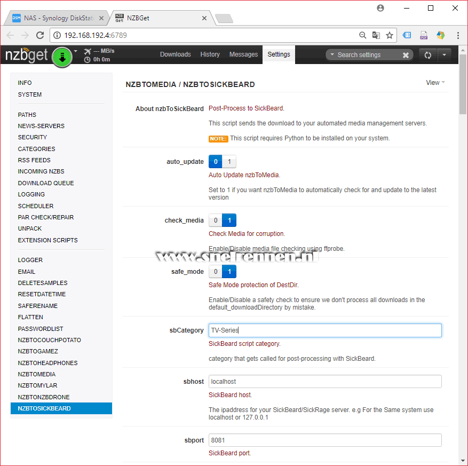
Task: Open the UNPACK section
Action: tap(30, 228)
